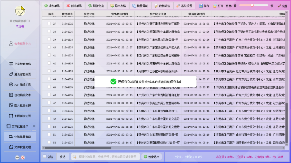Click the 序号 column header
Screen dimensions: 291x163
(x=51, y=14)
